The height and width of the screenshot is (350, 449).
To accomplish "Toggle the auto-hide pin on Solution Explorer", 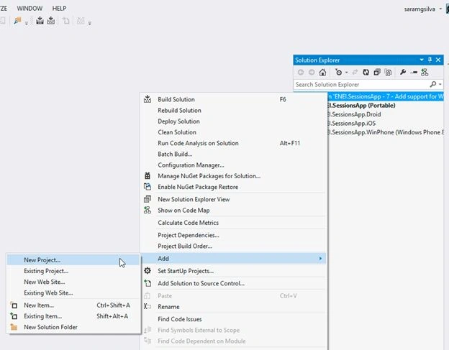I will pyautogui.click(x=430, y=60).
